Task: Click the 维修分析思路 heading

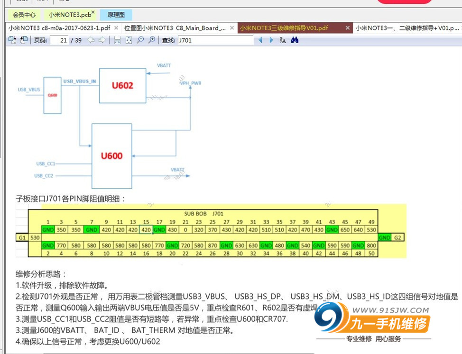Action: pos(41,274)
